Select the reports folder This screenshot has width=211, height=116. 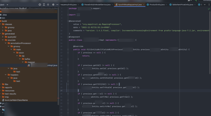point(8,88)
